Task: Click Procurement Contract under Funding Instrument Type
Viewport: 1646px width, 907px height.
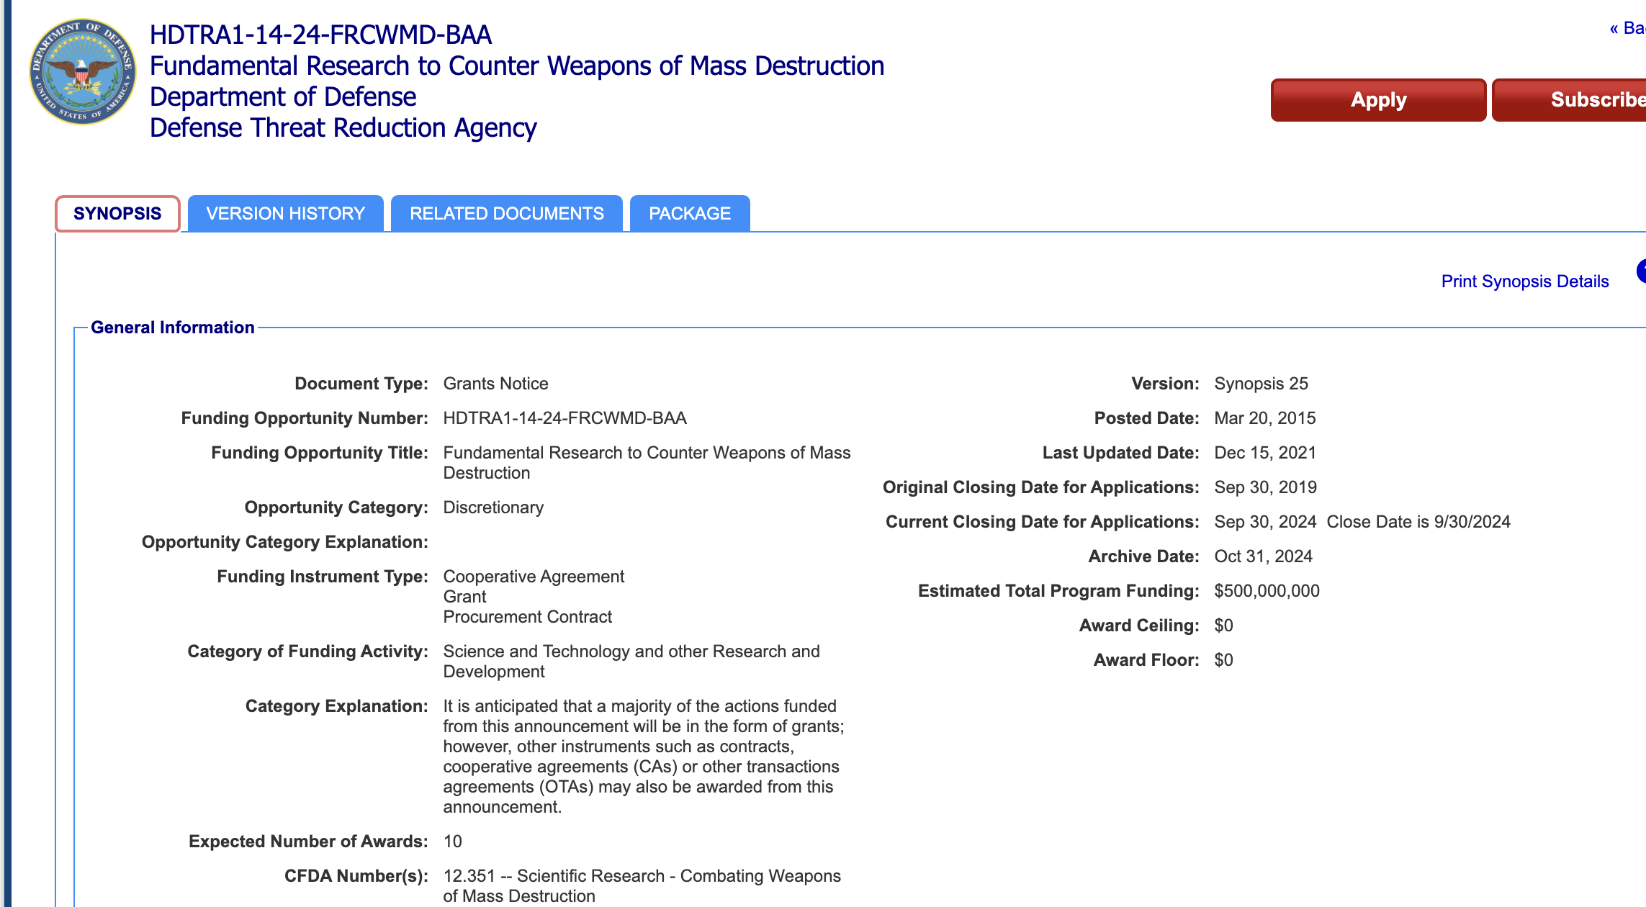Action: pyautogui.click(x=527, y=617)
